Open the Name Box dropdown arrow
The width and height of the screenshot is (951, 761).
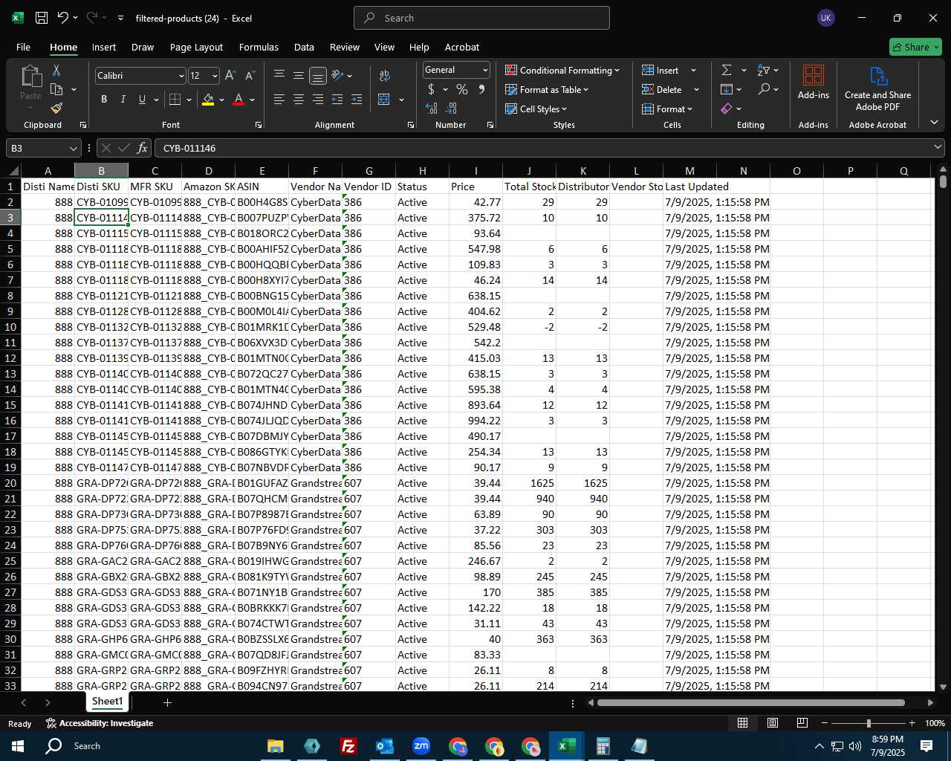click(73, 148)
